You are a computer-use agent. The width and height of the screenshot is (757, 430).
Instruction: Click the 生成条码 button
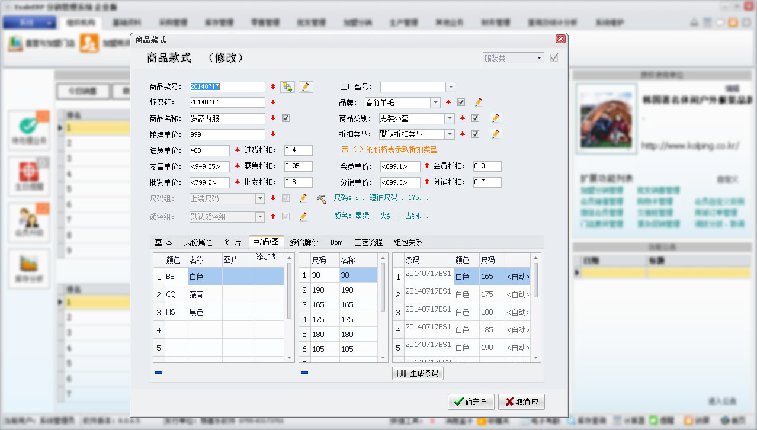pos(418,374)
